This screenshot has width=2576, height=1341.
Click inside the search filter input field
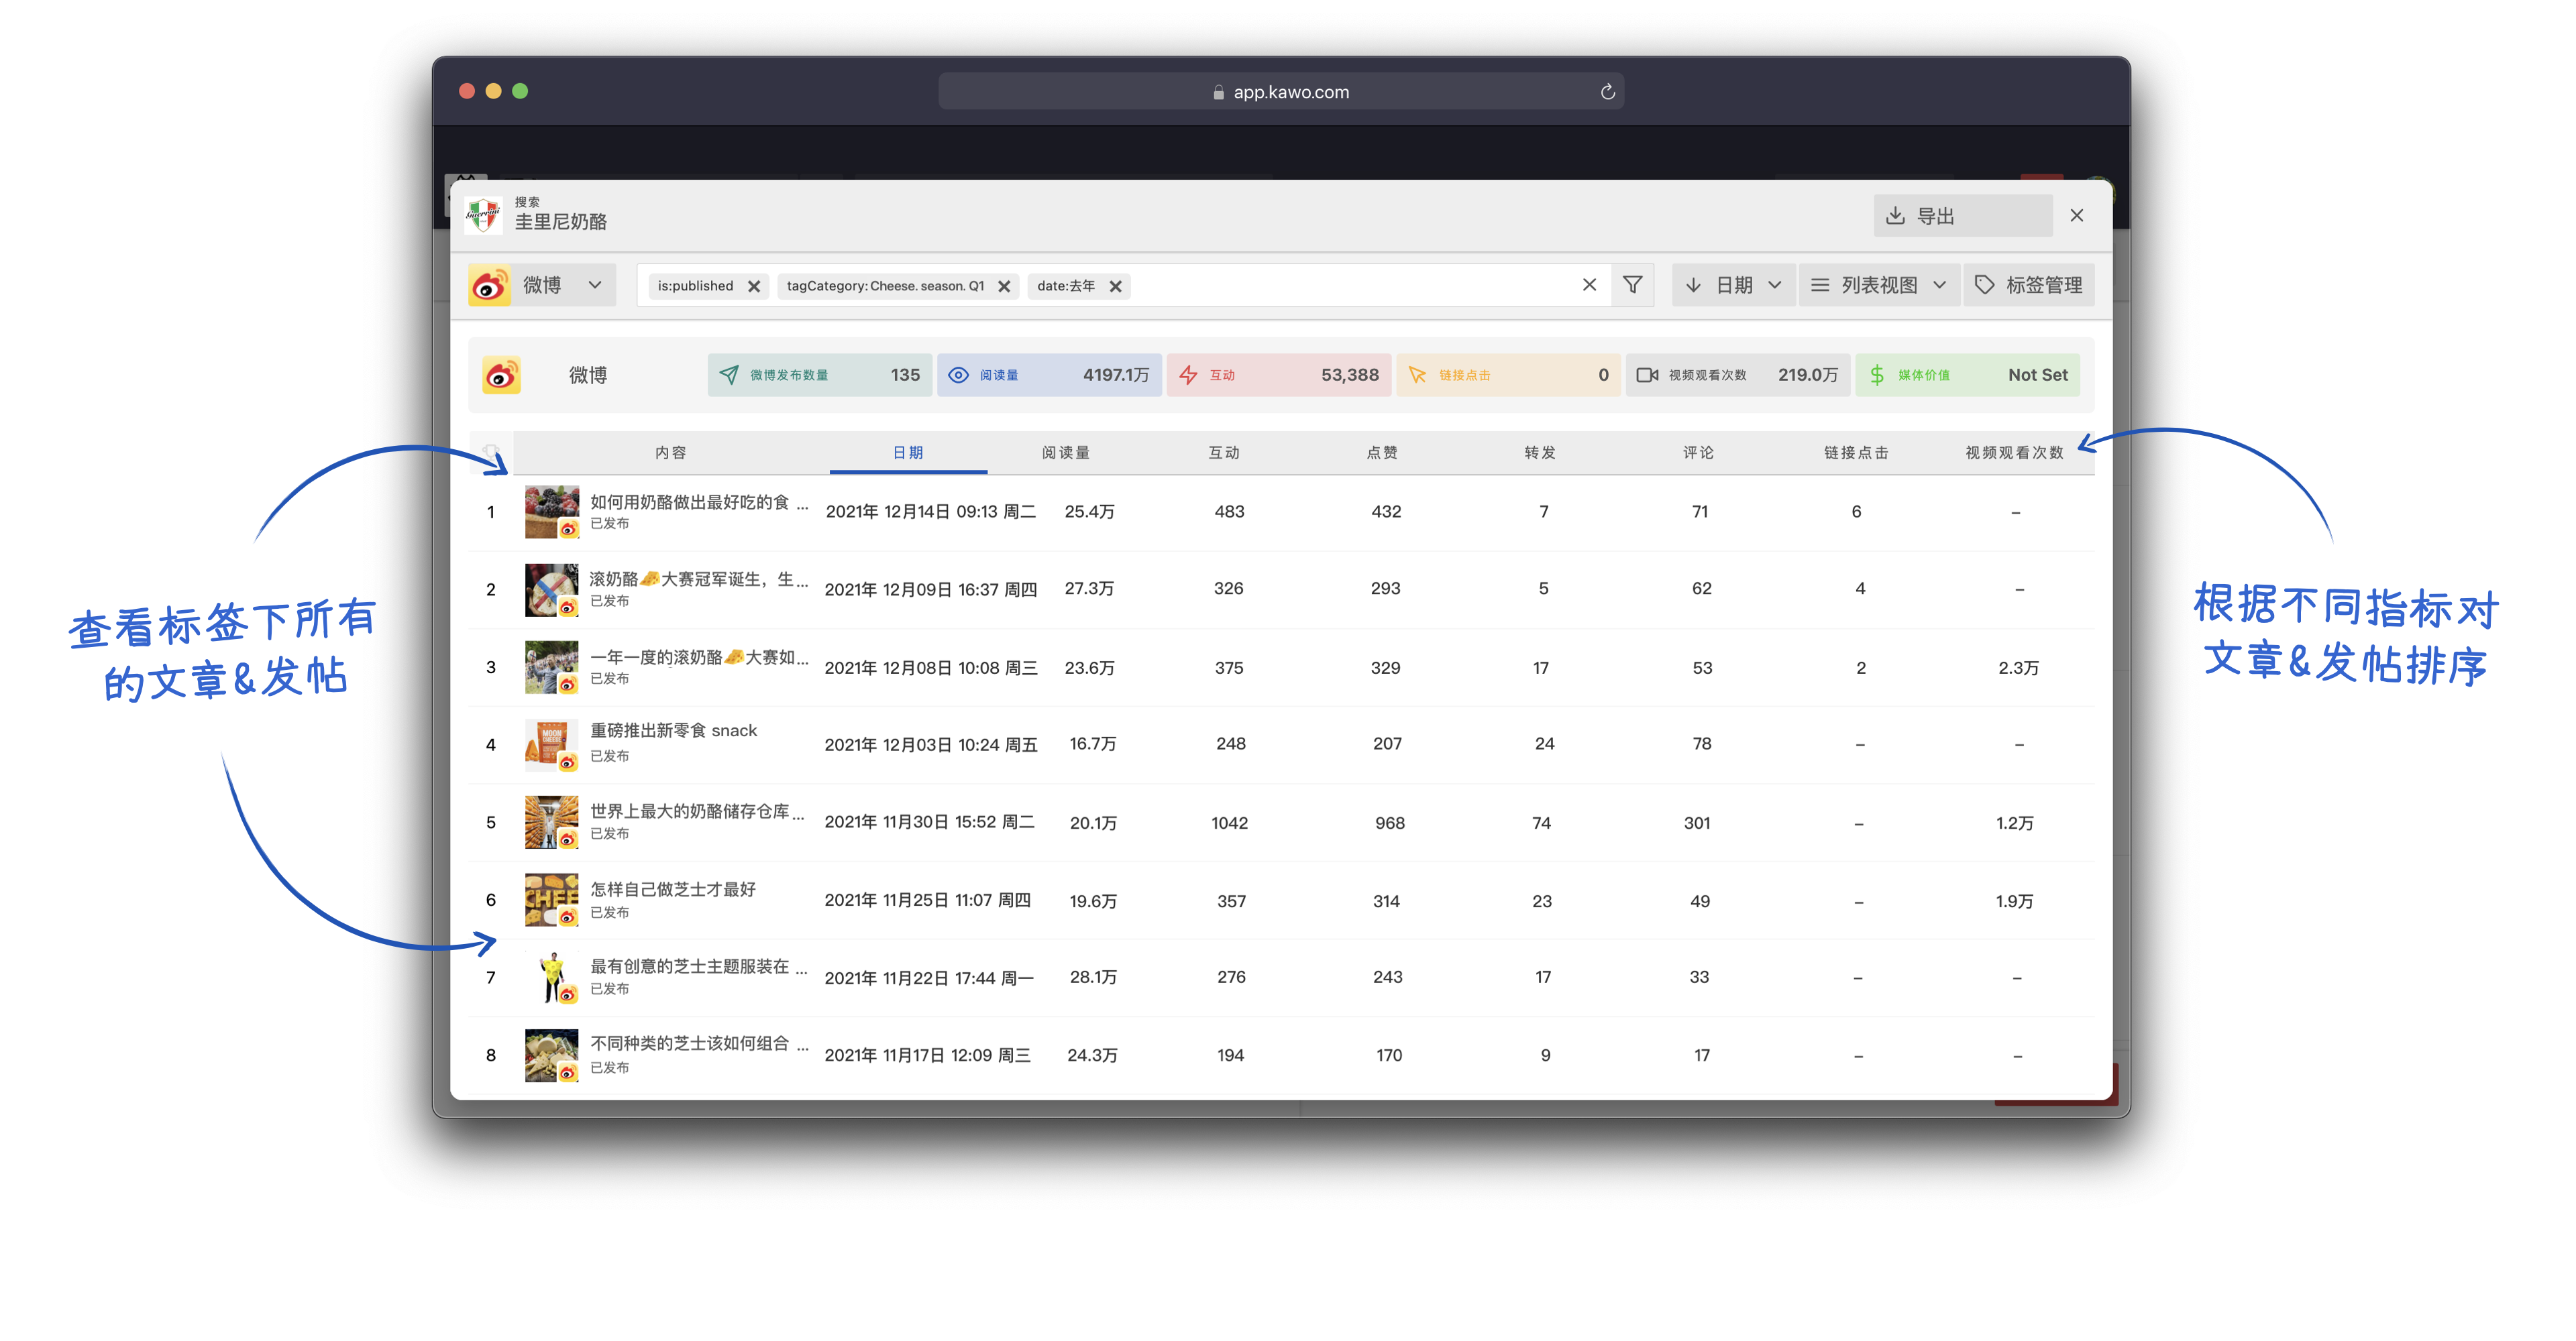click(x=1350, y=286)
